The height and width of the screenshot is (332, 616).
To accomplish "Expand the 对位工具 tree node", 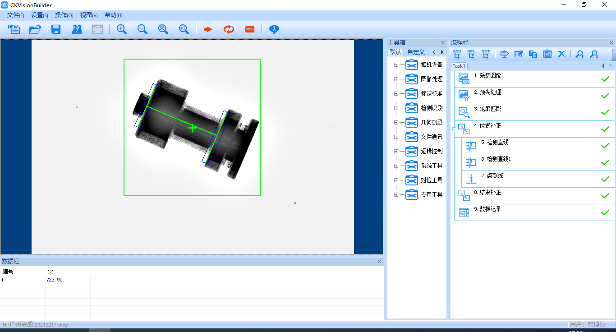I will pyautogui.click(x=396, y=180).
